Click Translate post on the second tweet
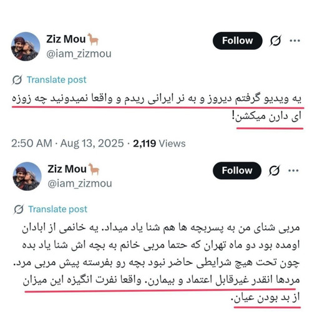The height and width of the screenshot is (312, 312). click(58, 209)
